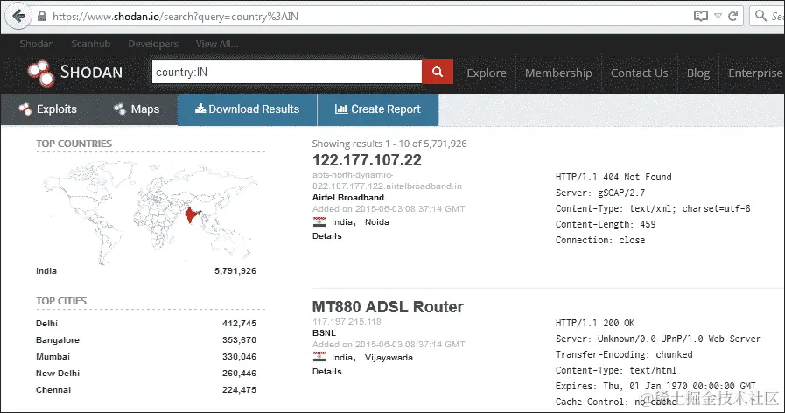Click the Download Results button
The width and height of the screenshot is (785, 413).
point(248,109)
